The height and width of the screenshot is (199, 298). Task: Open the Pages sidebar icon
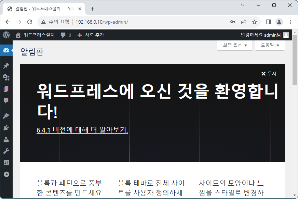[6, 89]
